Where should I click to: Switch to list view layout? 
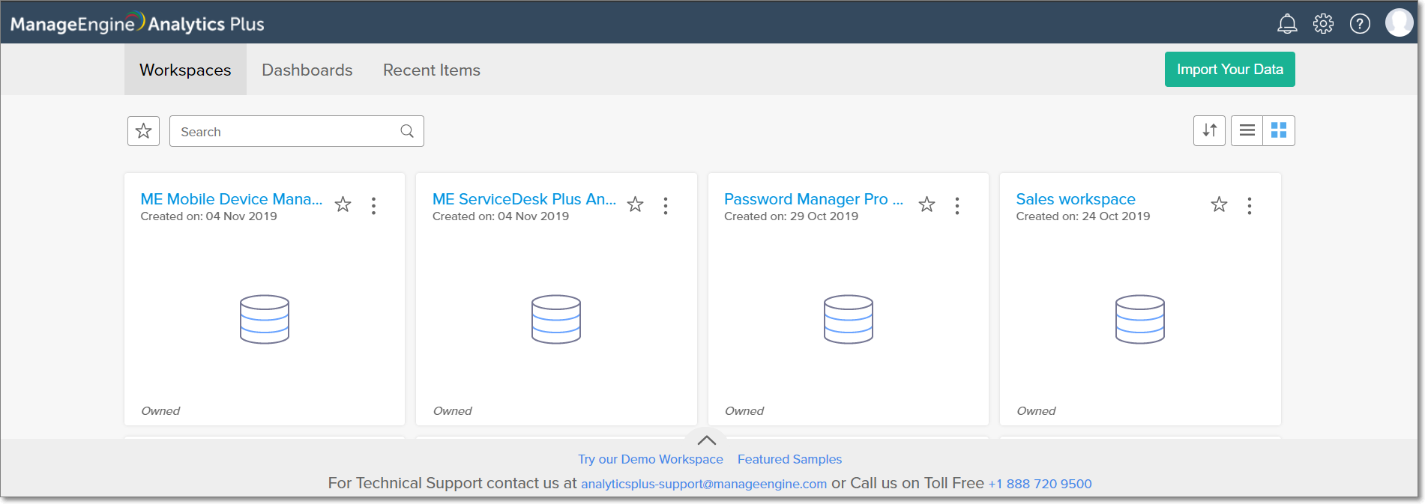(x=1247, y=130)
